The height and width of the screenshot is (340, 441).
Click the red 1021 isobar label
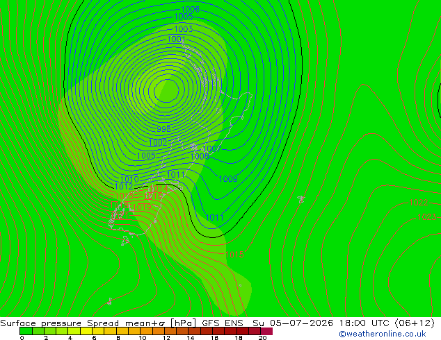[120, 216]
